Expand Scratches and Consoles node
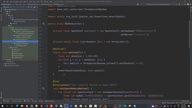 click(x=3, y=66)
